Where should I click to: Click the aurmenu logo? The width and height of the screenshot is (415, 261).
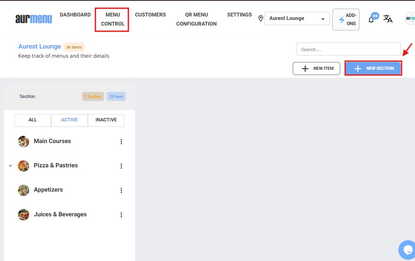[x=33, y=19]
